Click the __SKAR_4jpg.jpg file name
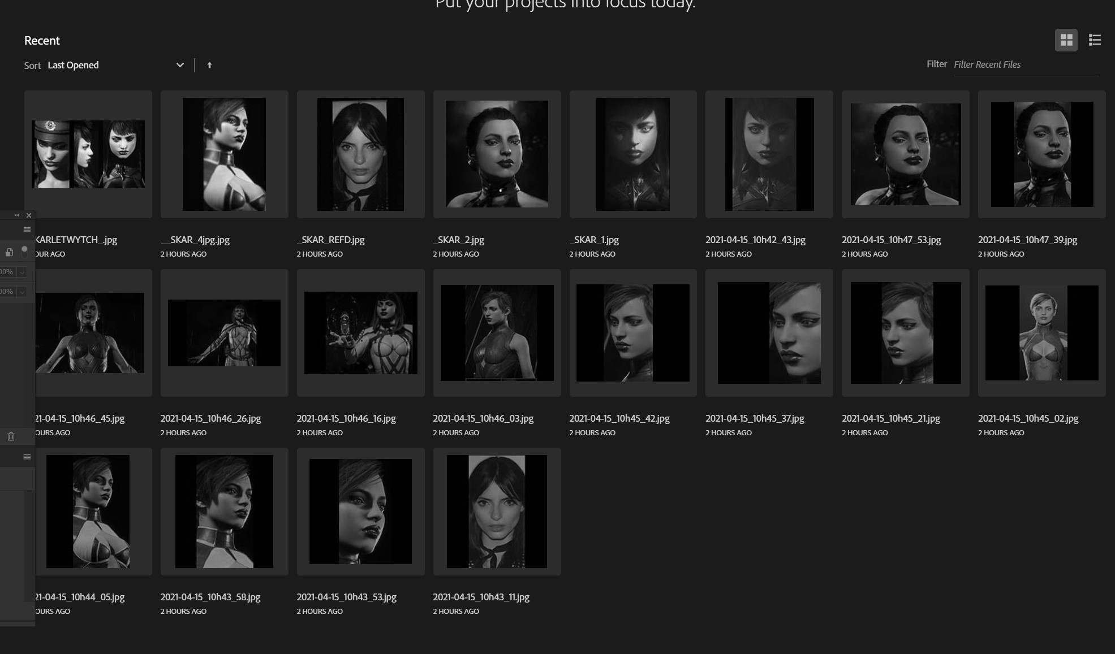 click(195, 240)
